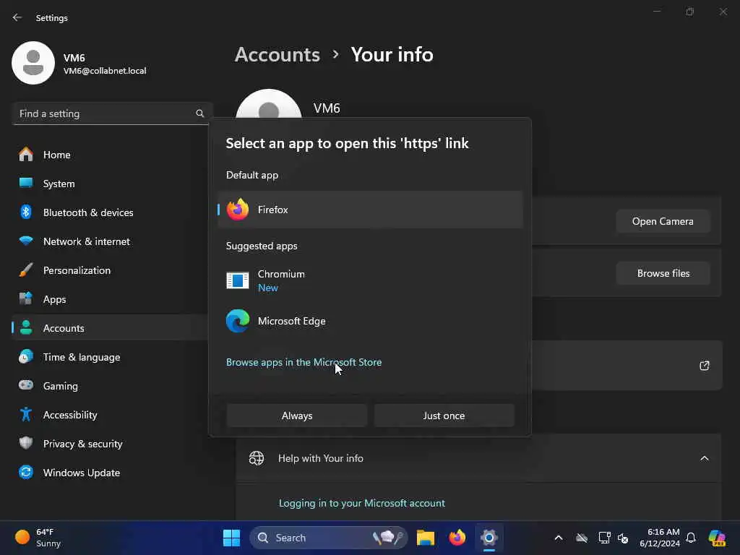The width and height of the screenshot is (740, 555).
Task: Open Time & language settings
Action: [x=110, y=357]
